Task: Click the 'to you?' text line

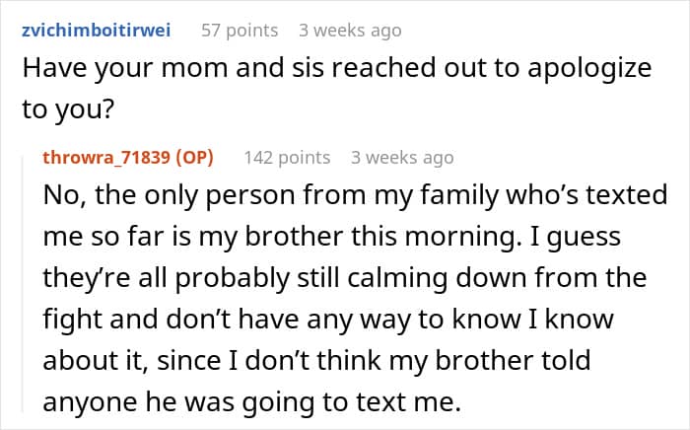Action: pos(68,109)
